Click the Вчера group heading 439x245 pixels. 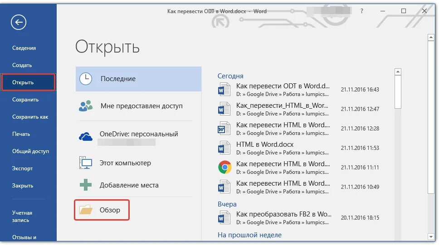coord(227,204)
